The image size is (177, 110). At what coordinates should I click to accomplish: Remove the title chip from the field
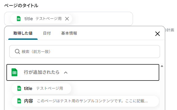(67, 19)
